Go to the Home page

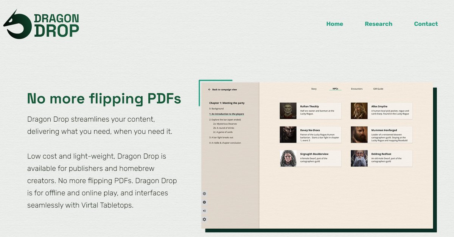[x=334, y=24]
